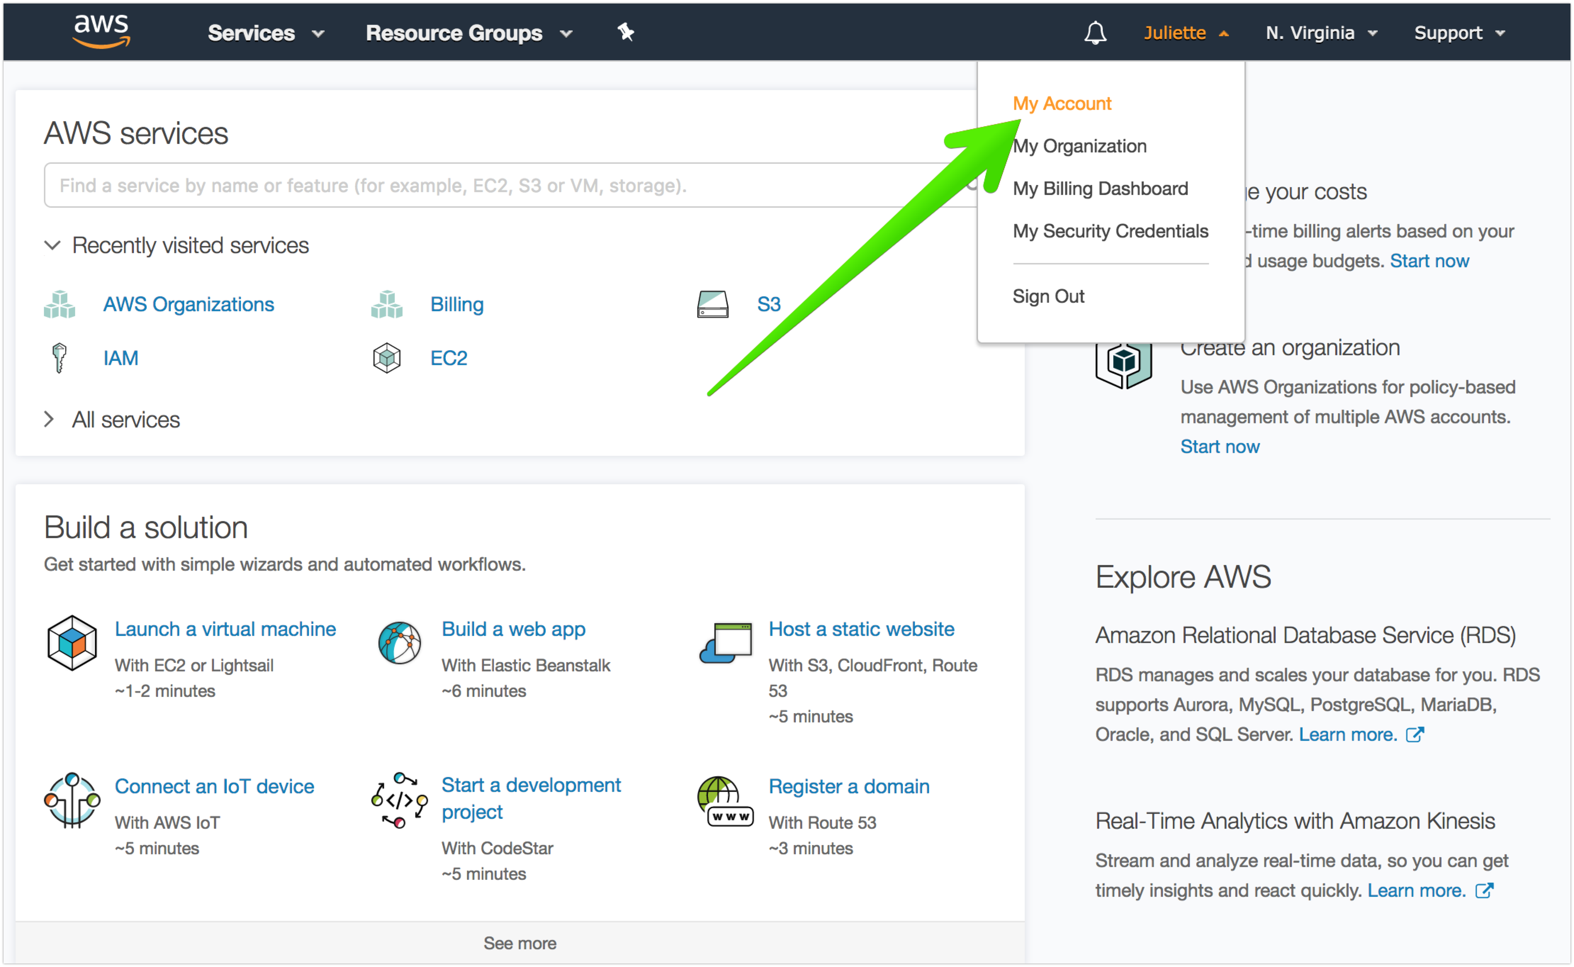Click 'With Elastic Beanstalk' text
This screenshot has height=967, width=1574.
pos(525,666)
